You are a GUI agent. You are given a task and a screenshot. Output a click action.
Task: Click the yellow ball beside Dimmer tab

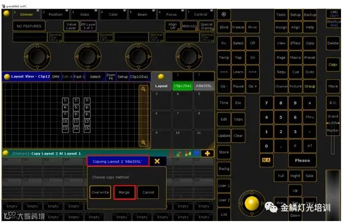(6, 13)
